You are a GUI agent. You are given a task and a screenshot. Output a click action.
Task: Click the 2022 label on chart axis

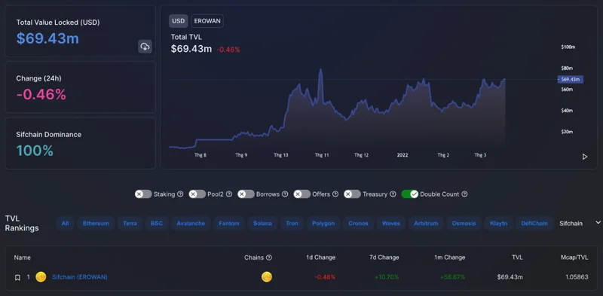click(403, 155)
